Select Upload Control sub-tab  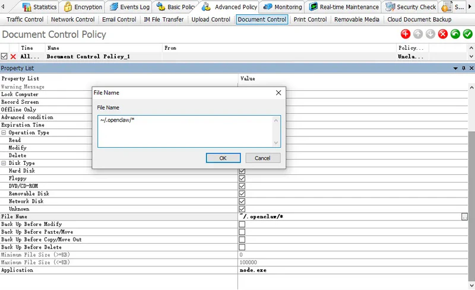211,20
